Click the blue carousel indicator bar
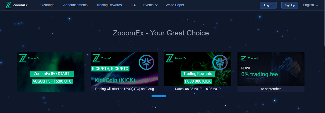325x113 pixels. click(x=159, y=96)
